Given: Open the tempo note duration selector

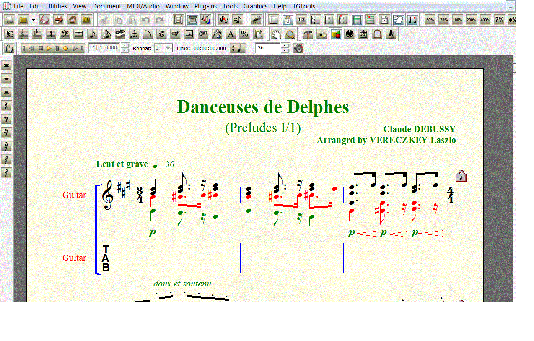Looking at the screenshot, I should (x=237, y=48).
